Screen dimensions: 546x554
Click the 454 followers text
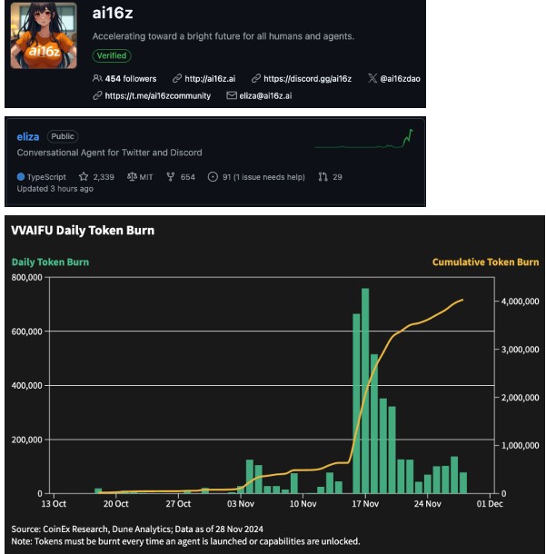pyautogui.click(x=131, y=79)
